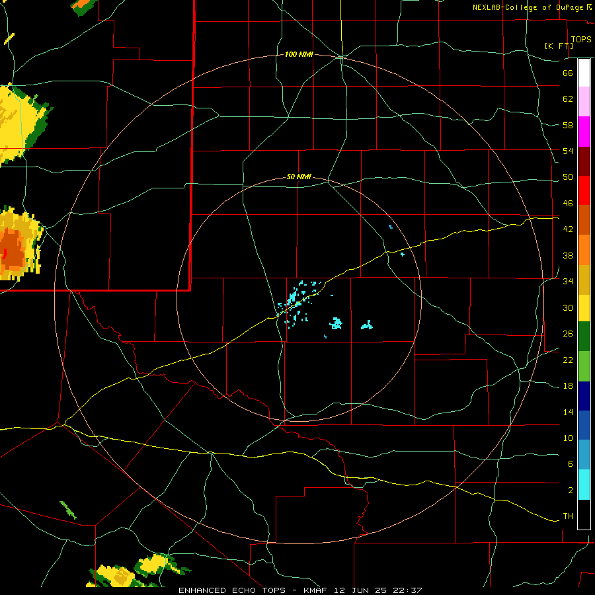
Task: Click the 22 legend value
Action: [x=568, y=360]
